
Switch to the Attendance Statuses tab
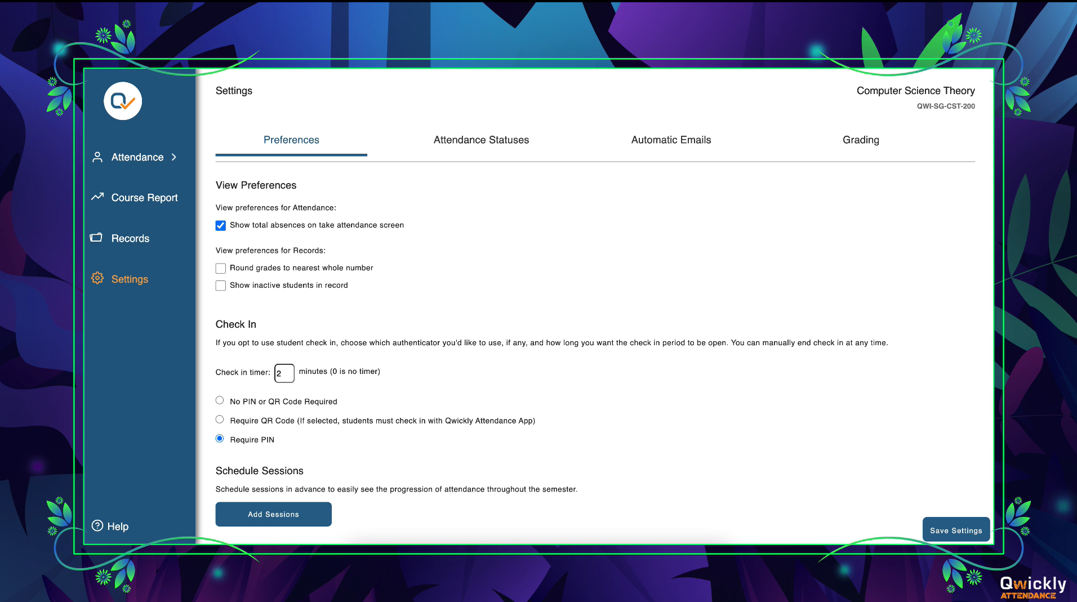[481, 140]
